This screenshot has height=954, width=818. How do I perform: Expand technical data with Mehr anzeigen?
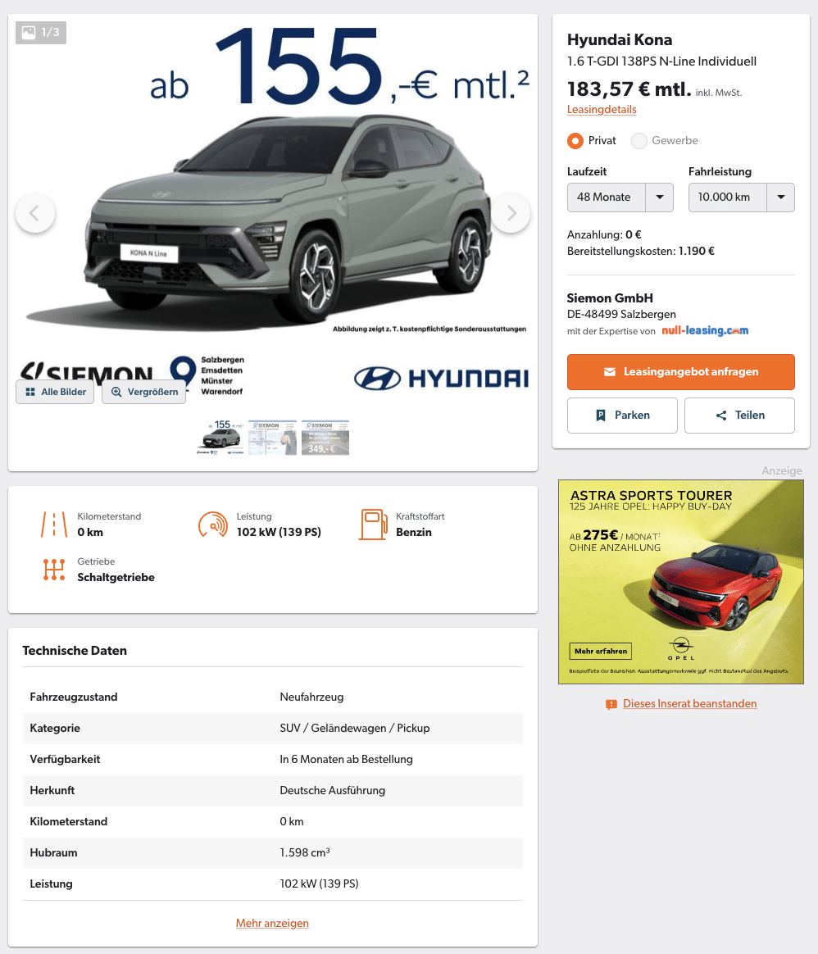[x=272, y=923]
